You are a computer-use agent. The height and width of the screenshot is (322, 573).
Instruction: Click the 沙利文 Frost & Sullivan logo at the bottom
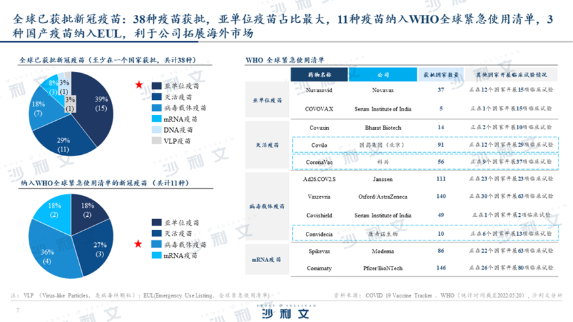pos(286,312)
